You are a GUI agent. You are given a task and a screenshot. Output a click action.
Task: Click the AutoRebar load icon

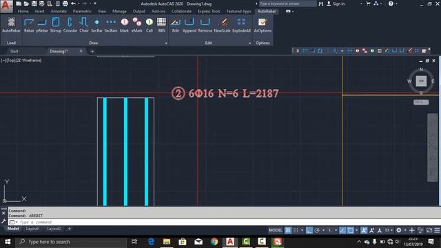point(11,25)
